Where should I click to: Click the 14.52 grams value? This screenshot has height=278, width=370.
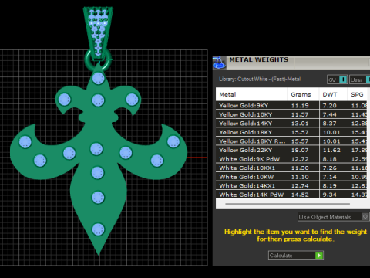pos(300,195)
